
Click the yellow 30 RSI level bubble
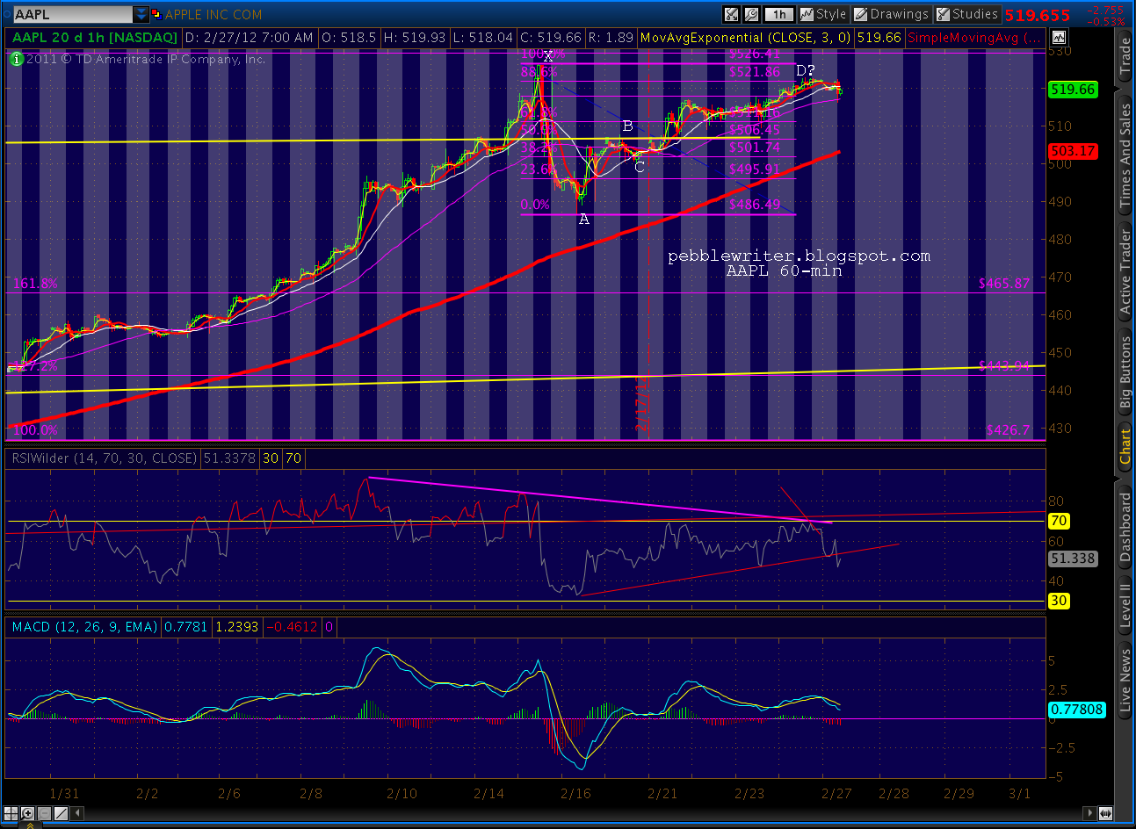[1059, 601]
